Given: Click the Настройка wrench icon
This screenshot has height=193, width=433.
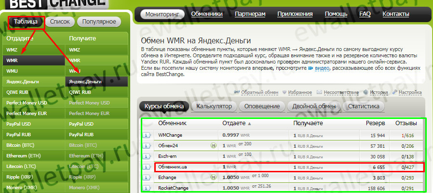Looking at the screenshot, I should (x=395, y=92).
